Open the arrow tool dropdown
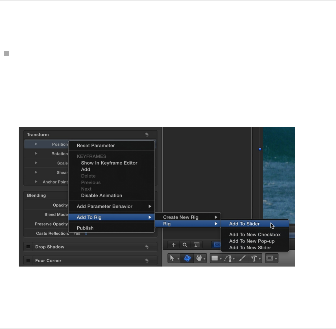336x329 pixels. tap(178, 259)
